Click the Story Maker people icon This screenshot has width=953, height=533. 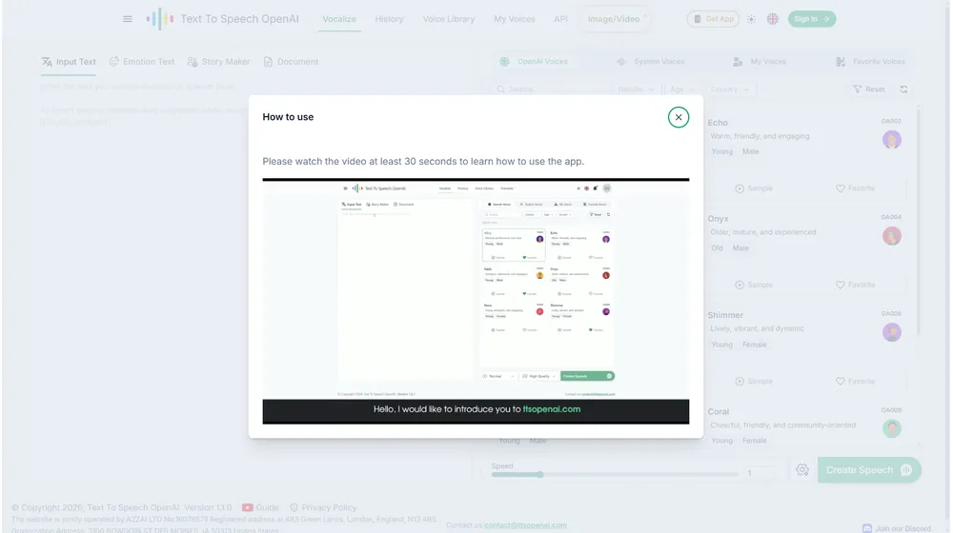pos(193,62)
